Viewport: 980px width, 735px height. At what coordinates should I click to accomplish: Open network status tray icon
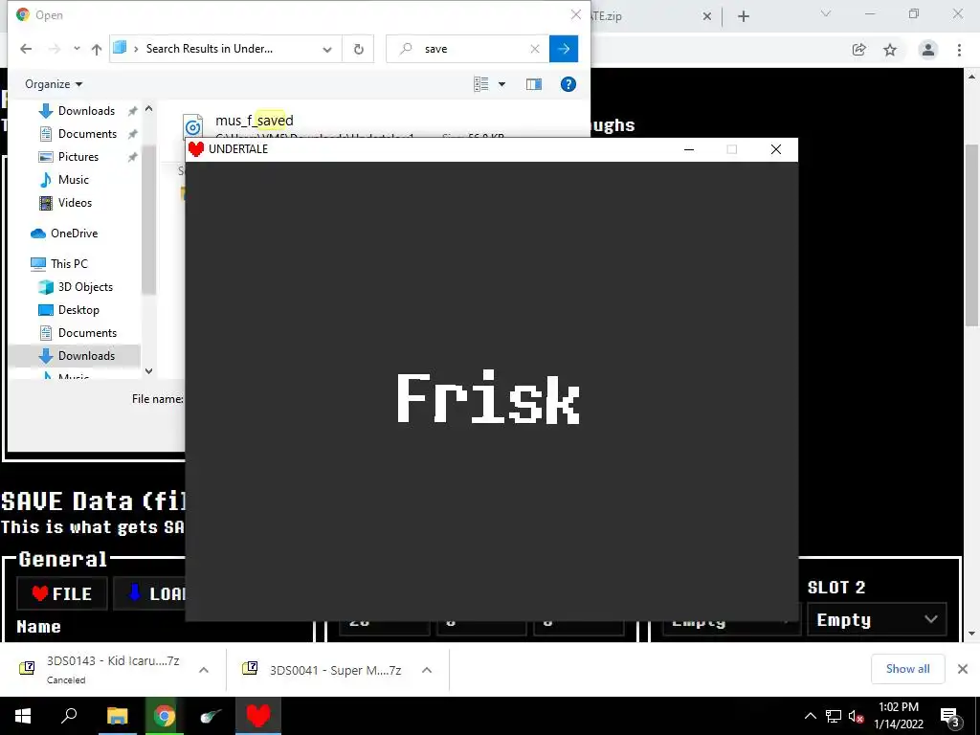point(834,716)
